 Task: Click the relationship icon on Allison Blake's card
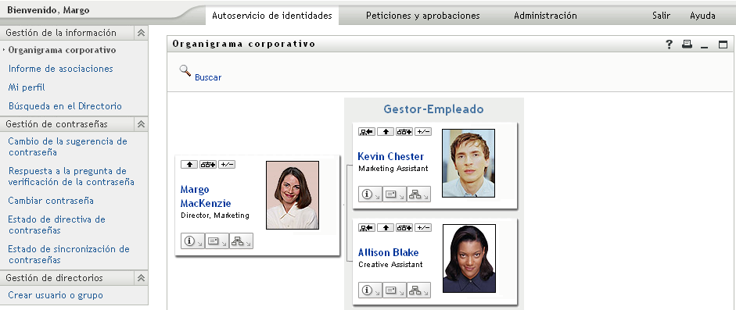[404, 227]
